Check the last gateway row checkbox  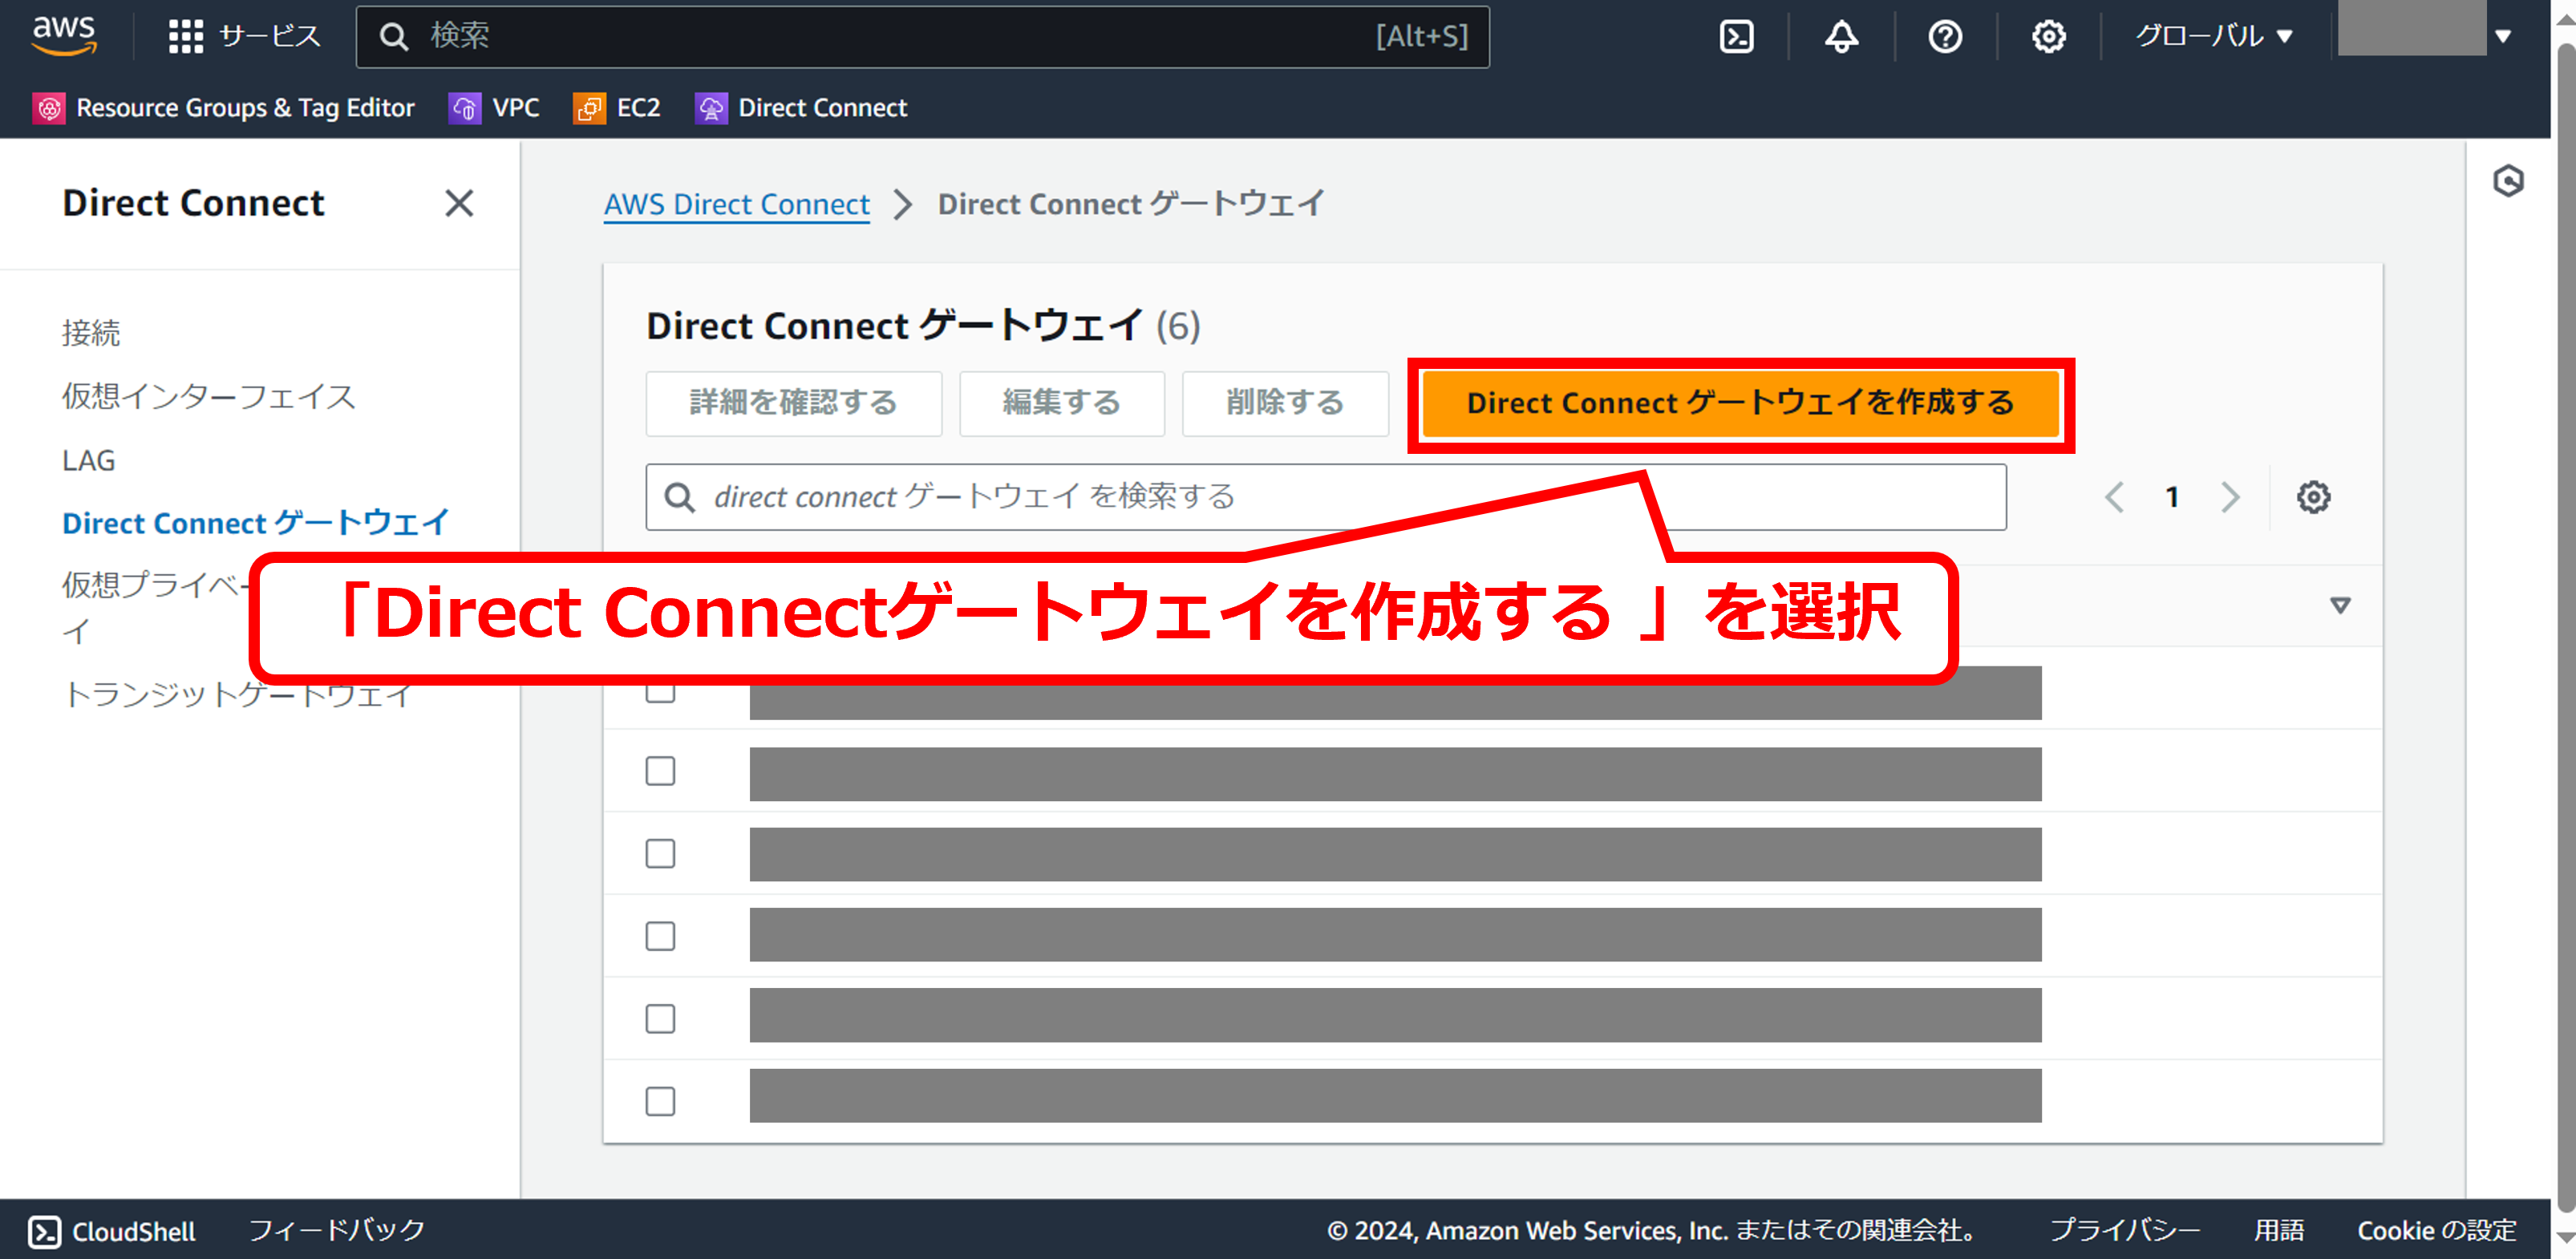[x=660, y=1101]
